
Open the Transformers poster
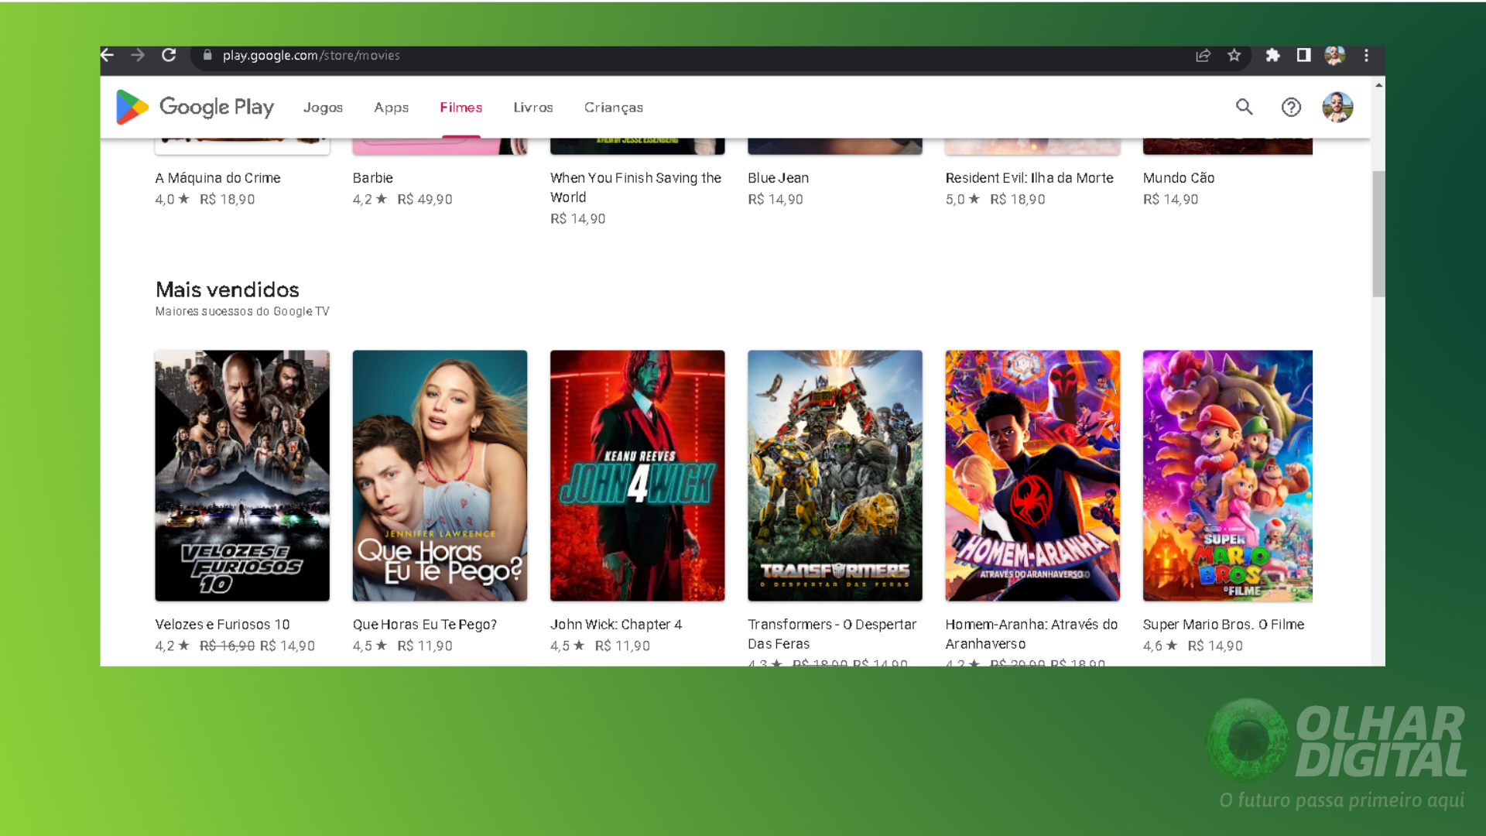[834, 475]
